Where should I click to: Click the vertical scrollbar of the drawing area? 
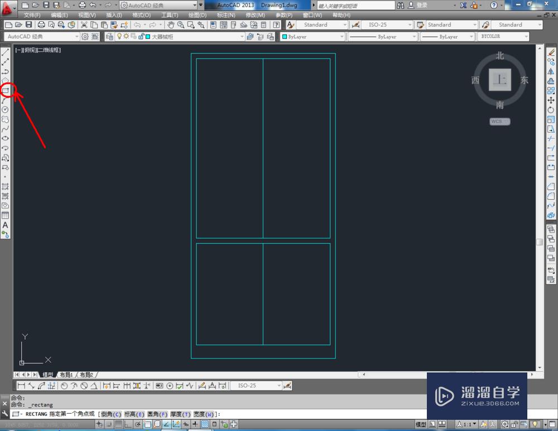coord(540,207)
